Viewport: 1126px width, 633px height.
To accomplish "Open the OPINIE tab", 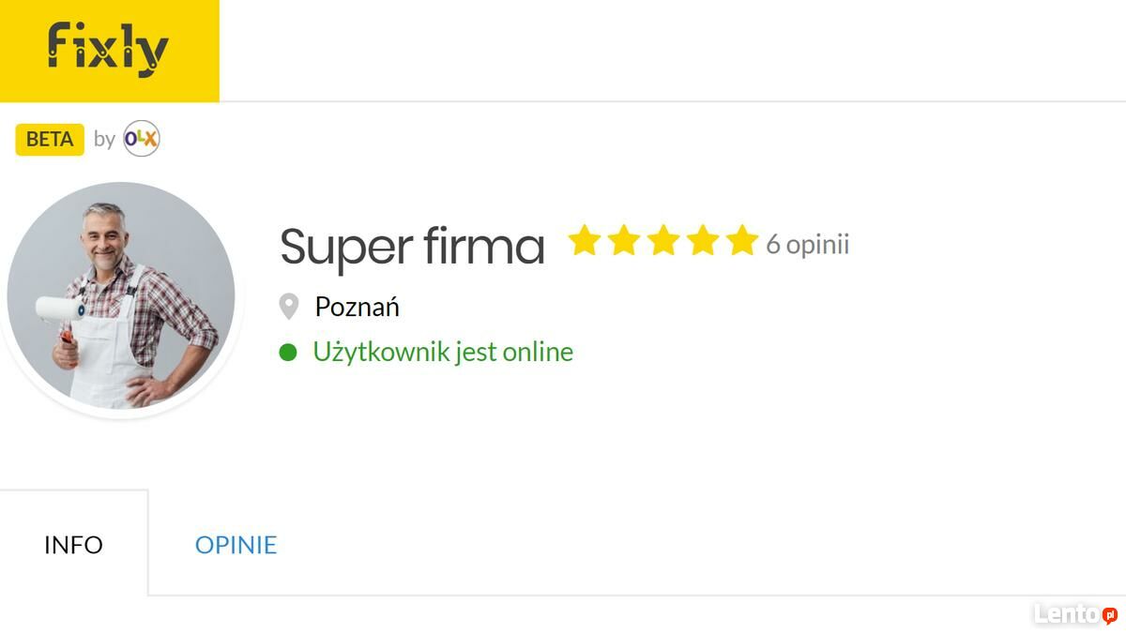I will pos(236,545).
